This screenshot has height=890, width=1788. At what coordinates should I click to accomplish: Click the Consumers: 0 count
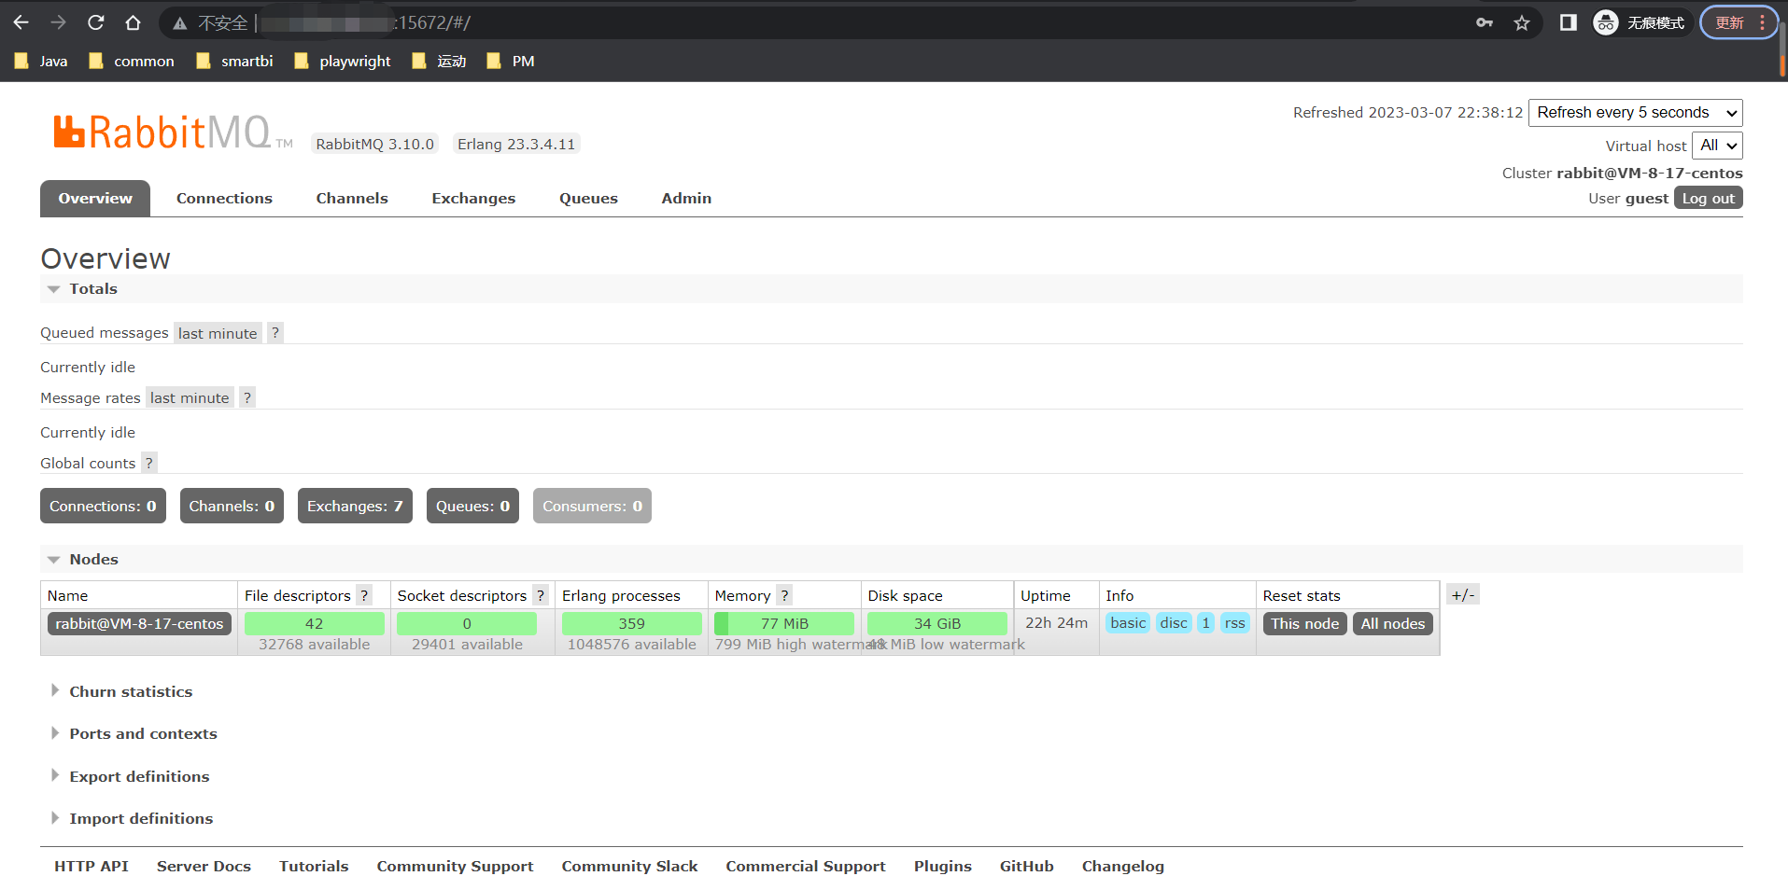point(592,506)
